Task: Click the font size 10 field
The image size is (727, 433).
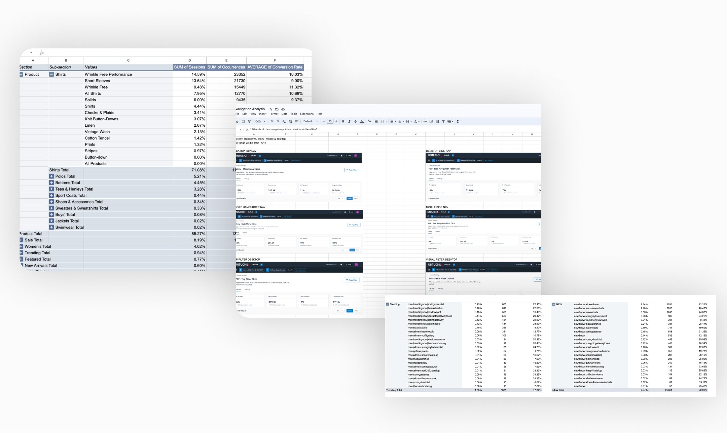Action: click(330, 122)
